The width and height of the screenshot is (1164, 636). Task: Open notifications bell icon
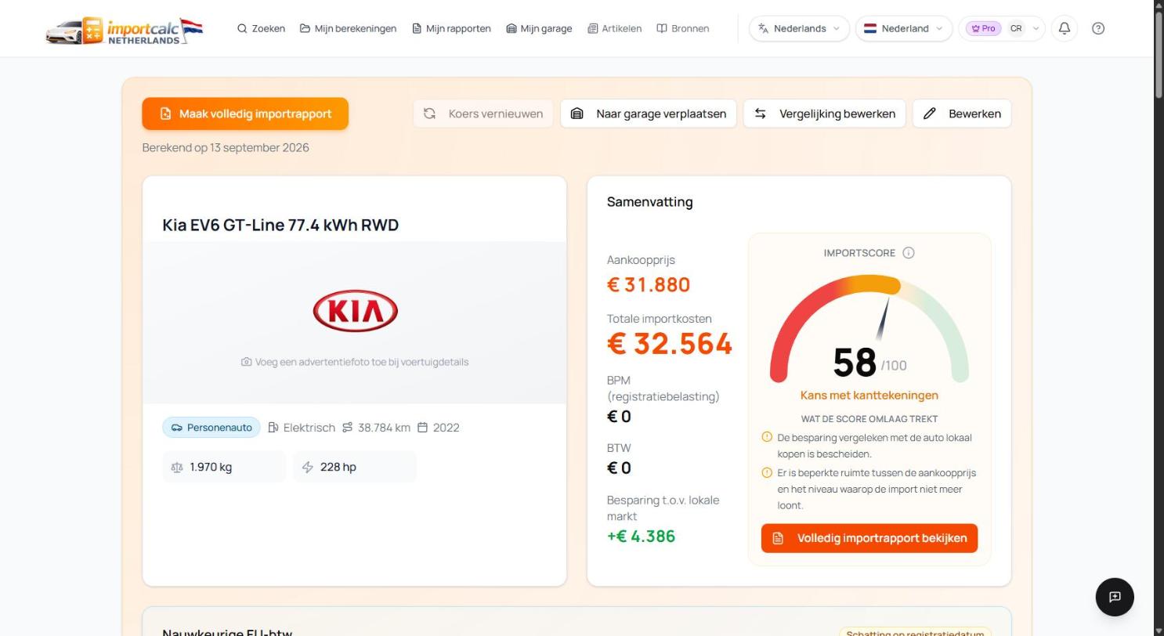[x=1065, y=28]
